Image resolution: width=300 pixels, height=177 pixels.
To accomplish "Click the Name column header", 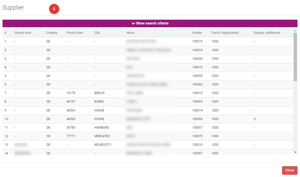I will (x=131, y=33).
